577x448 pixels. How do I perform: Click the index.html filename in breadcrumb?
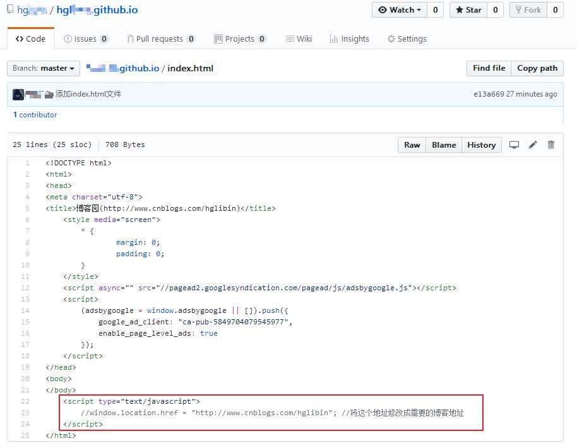coord(190,68)
